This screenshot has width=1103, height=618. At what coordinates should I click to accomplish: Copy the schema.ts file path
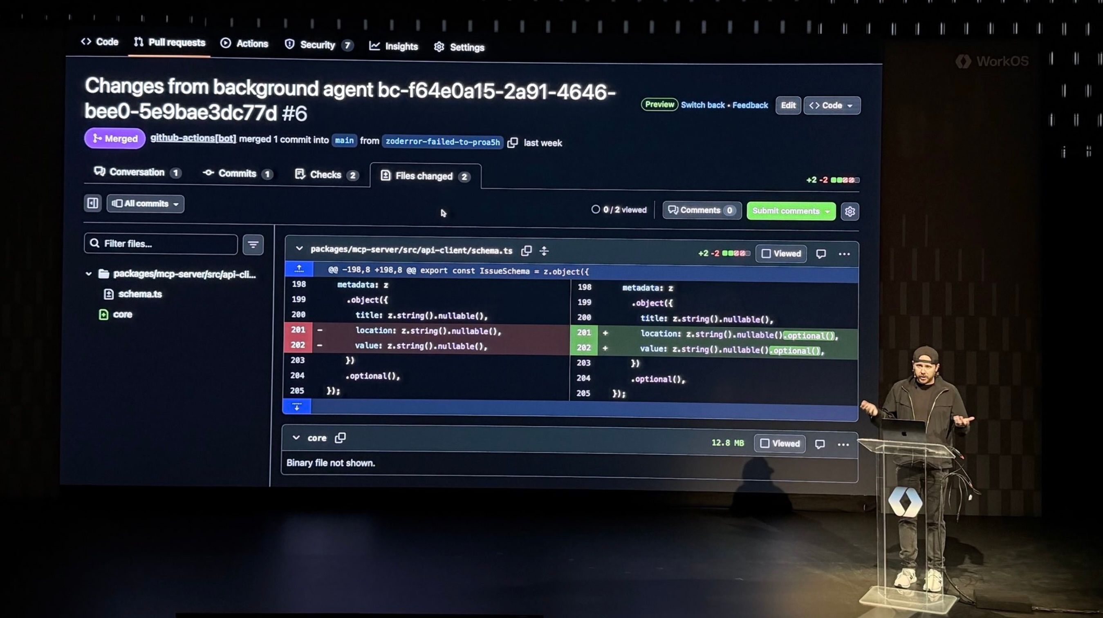pos(526,251)
